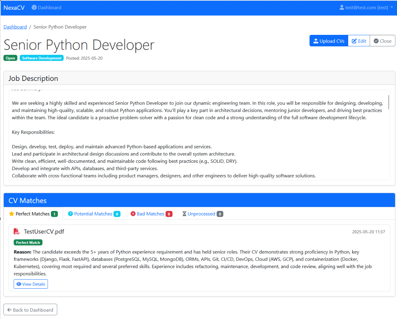Screen dimensions: 397x319
Task: Click the red X icon on Bad Matches
Action: [x=133, y=214]
